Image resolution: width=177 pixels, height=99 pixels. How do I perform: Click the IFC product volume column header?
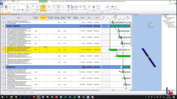pyautogui.click(x=36, y=18)
